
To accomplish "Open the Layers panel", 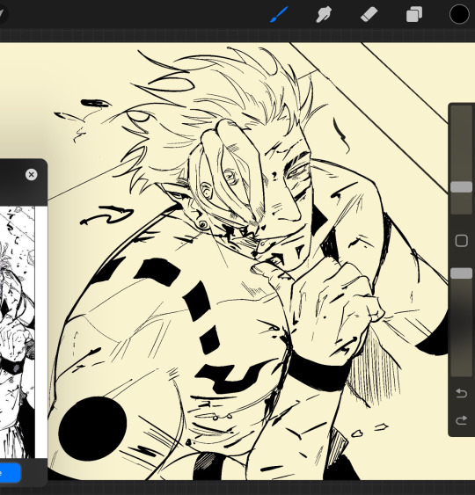I will (x=414, y=15).
